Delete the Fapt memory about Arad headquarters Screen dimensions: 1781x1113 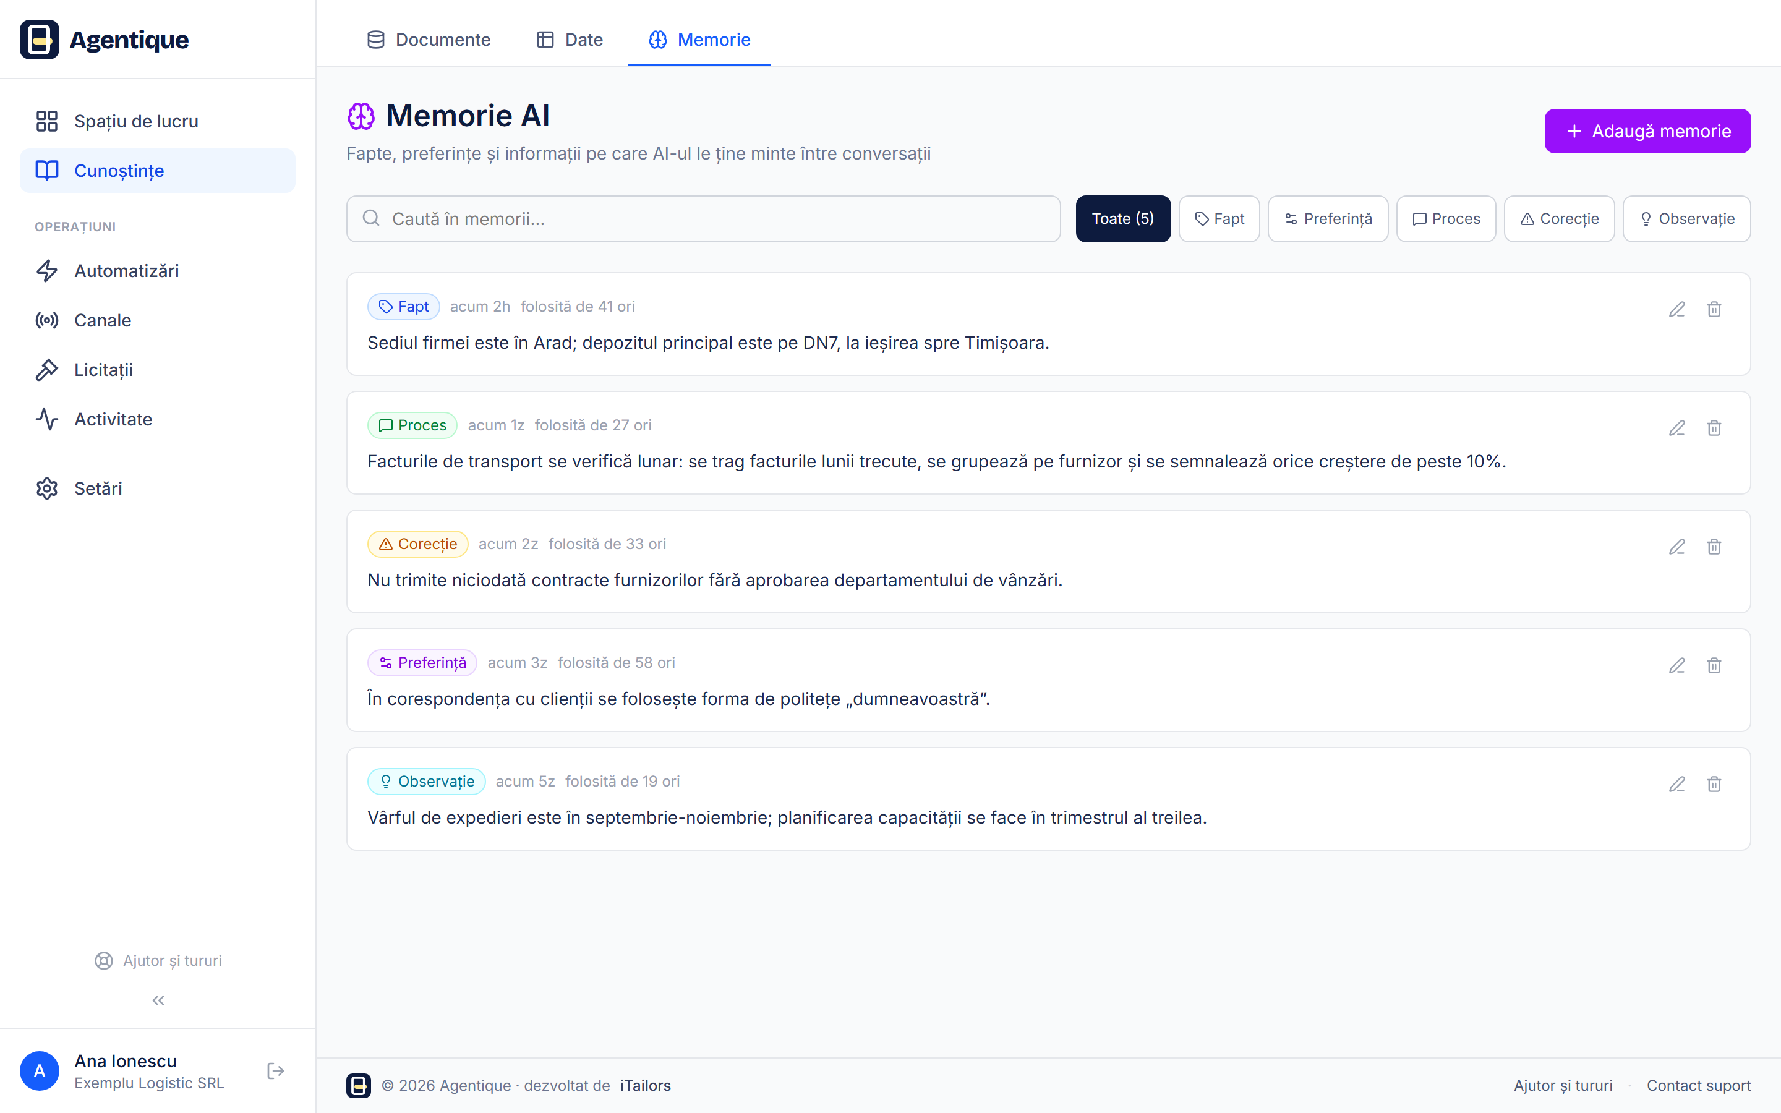point(1714,309)
